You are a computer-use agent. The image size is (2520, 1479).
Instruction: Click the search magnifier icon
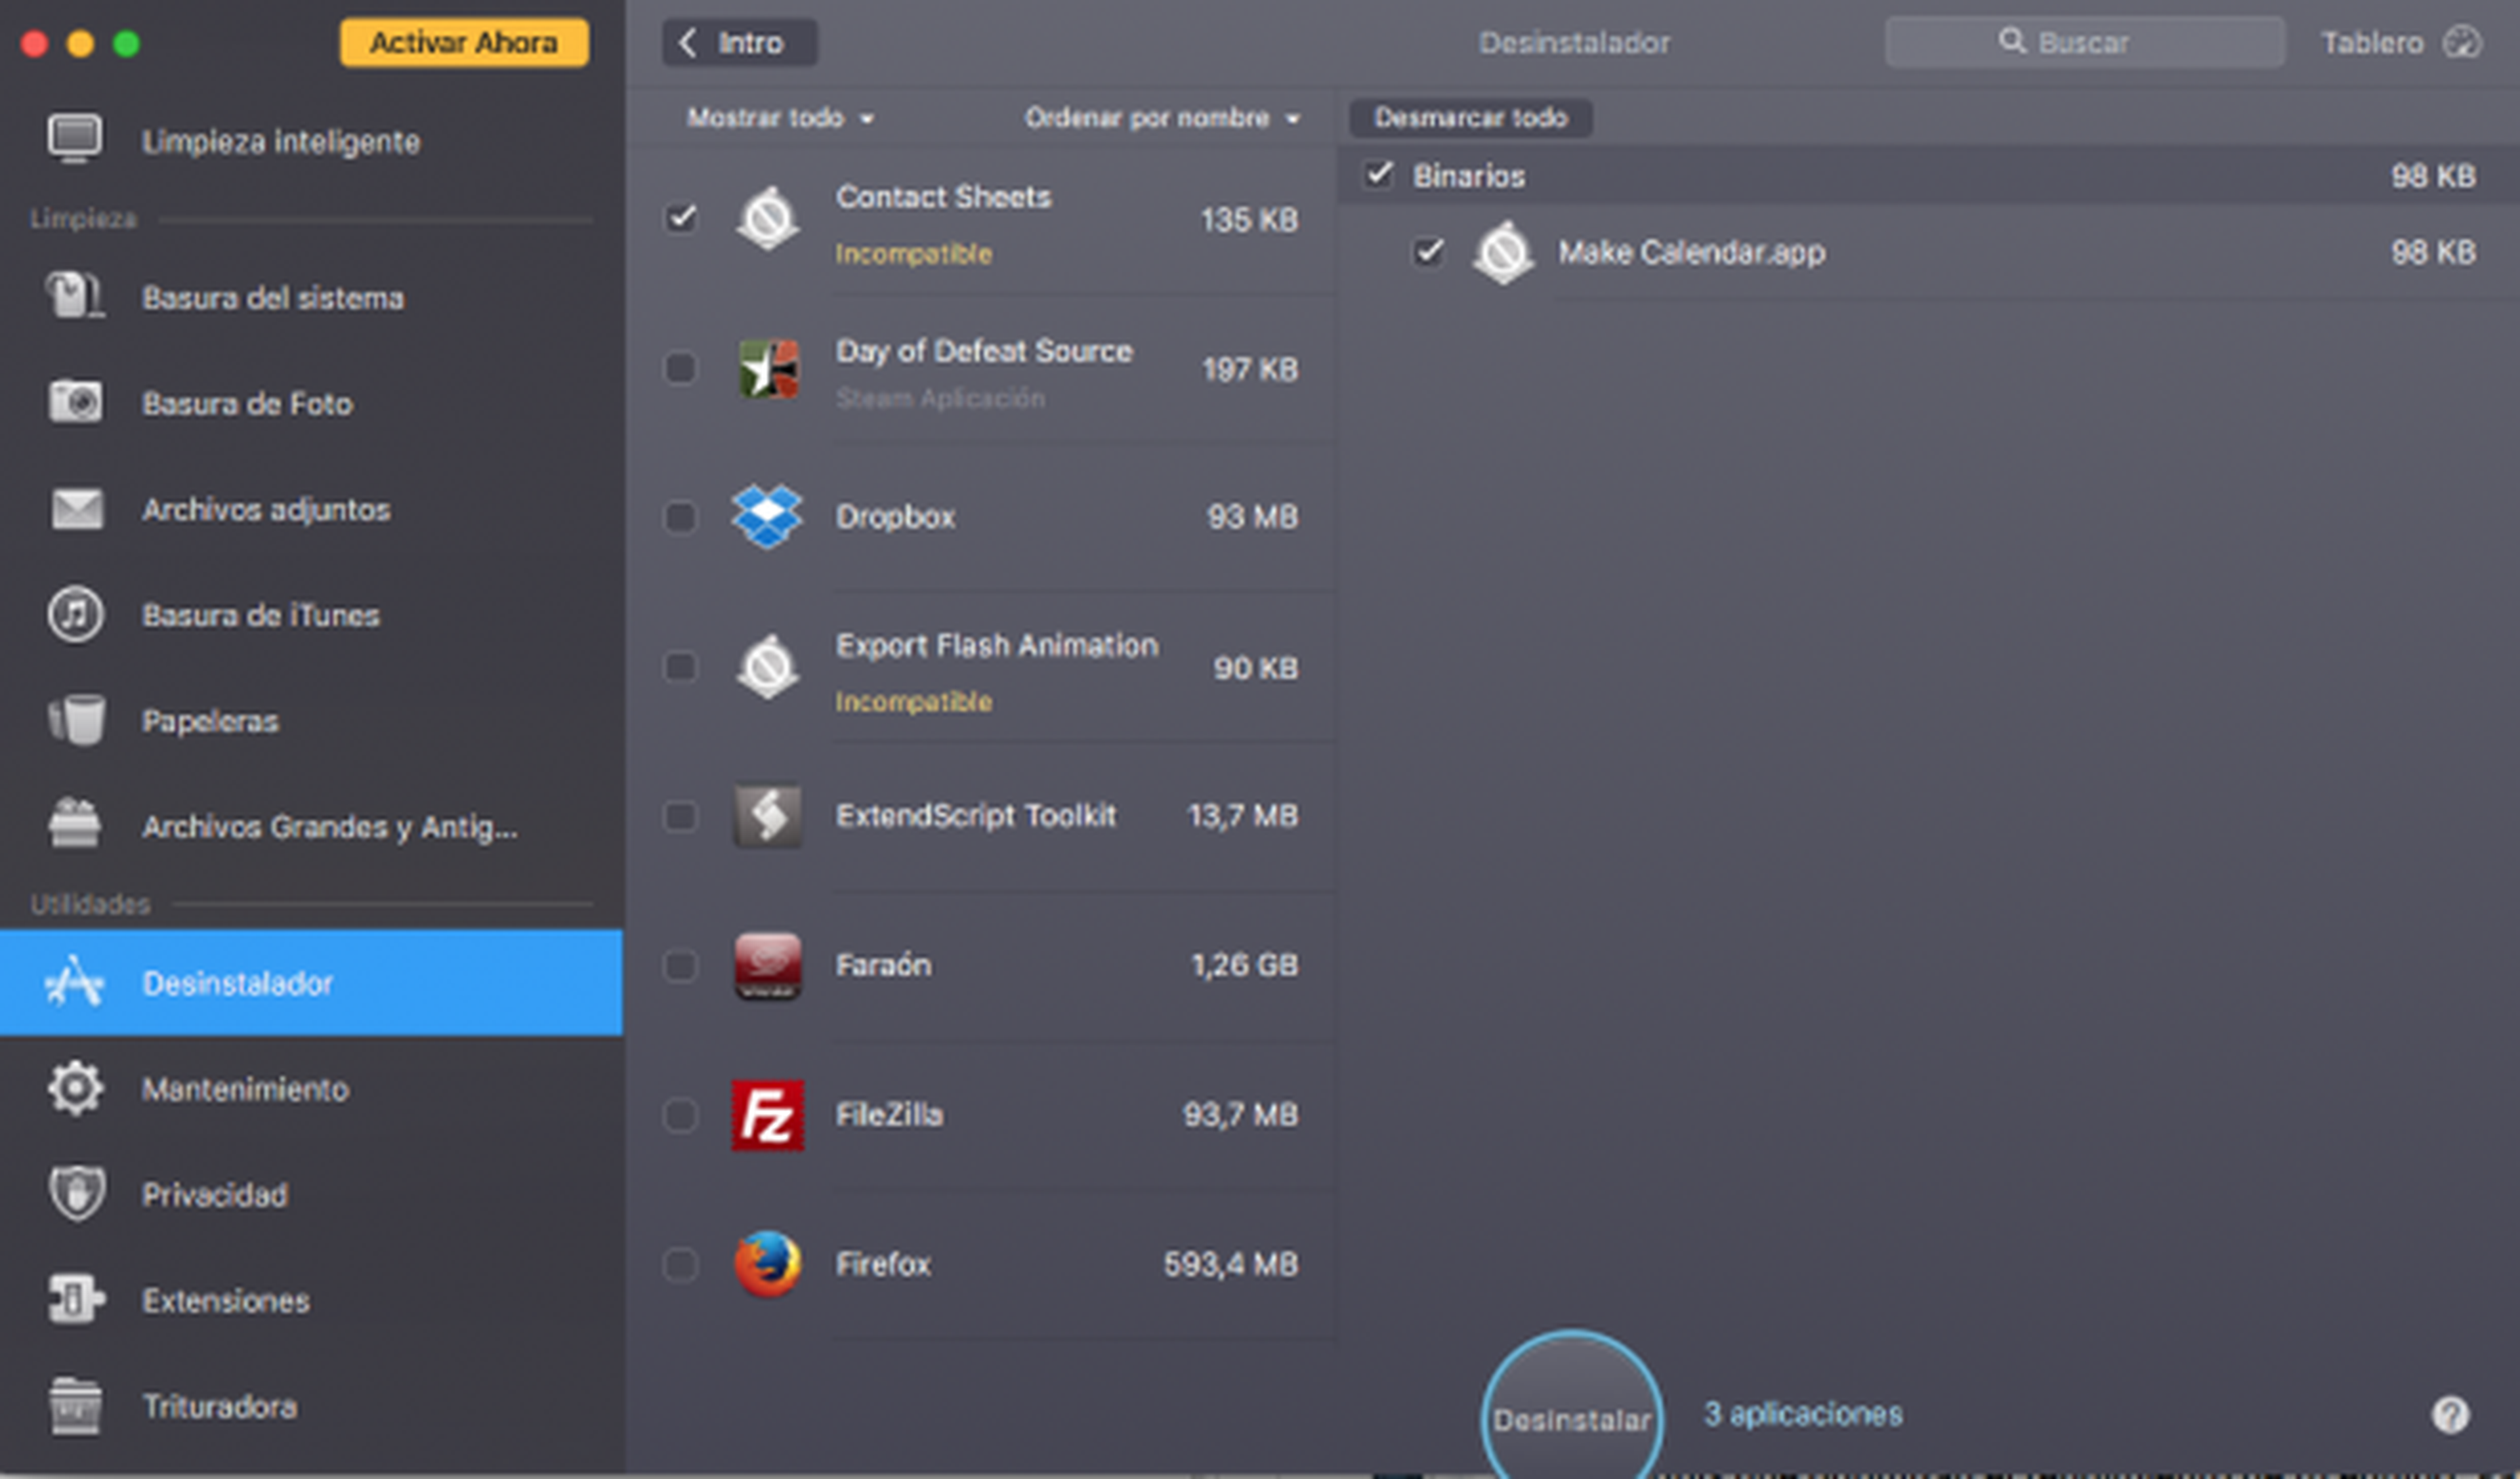click(2012, 41)
